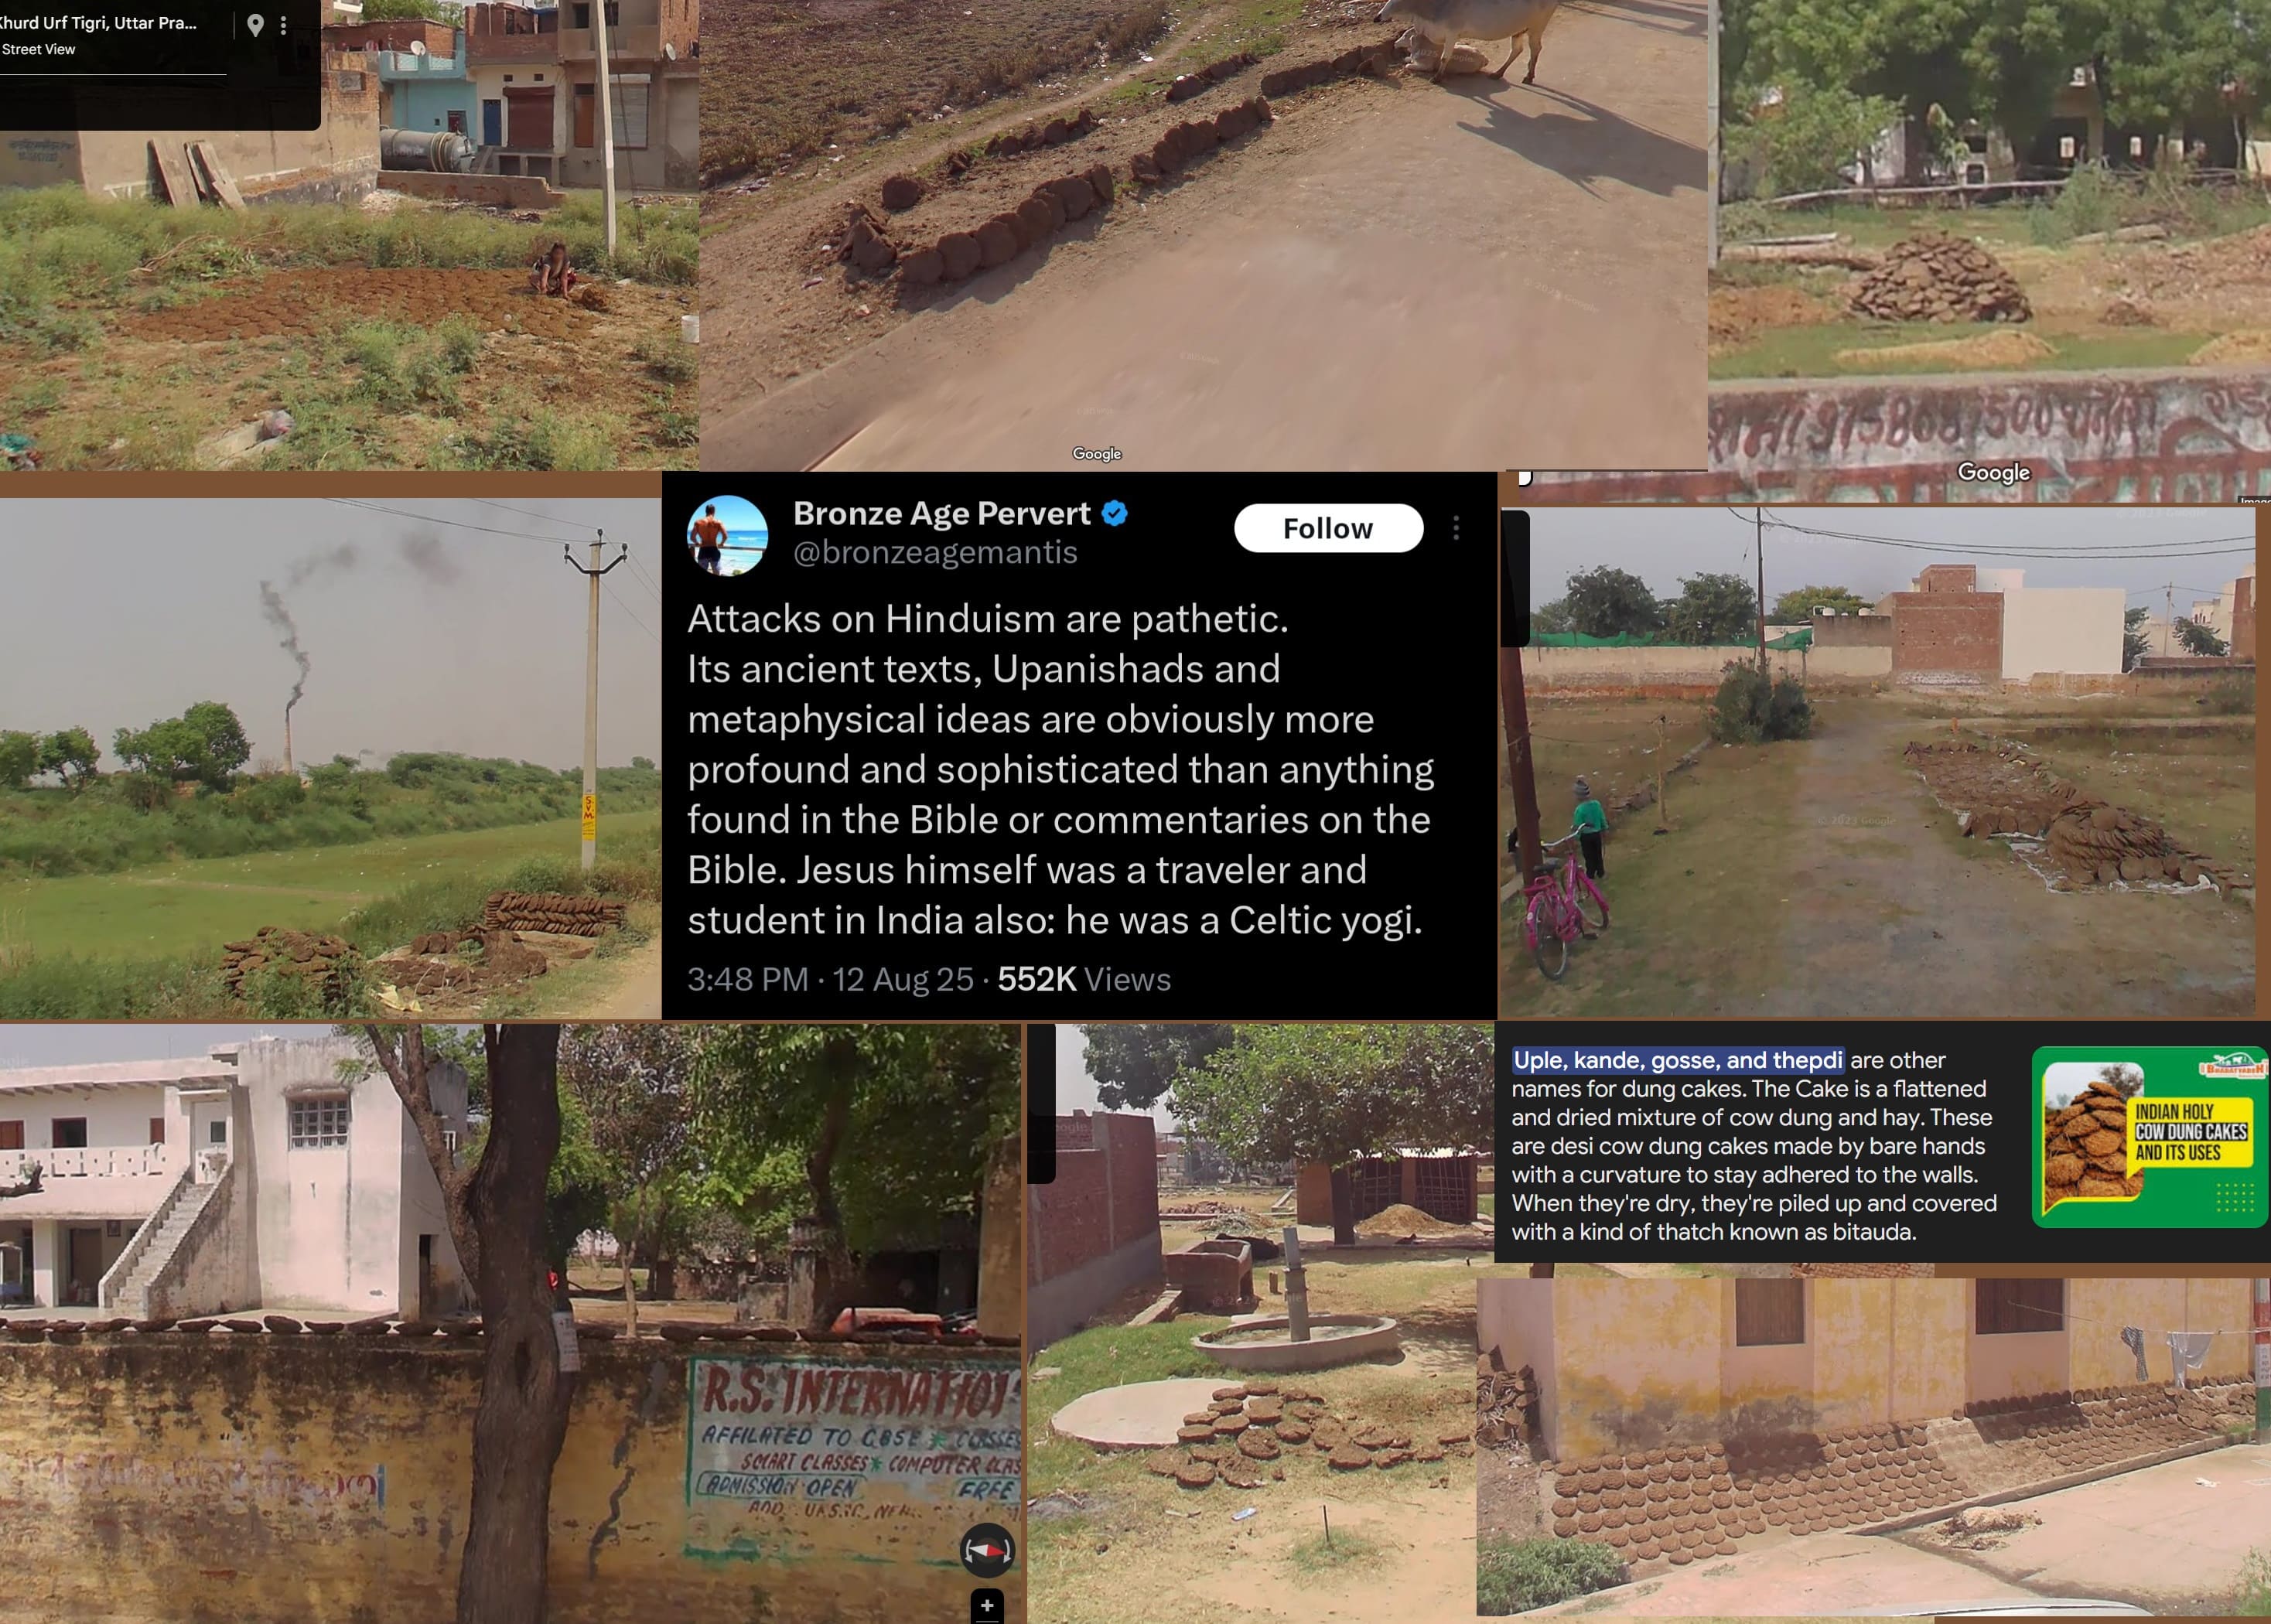Click the Google logo beneath the cow photo

[1097, 454]
